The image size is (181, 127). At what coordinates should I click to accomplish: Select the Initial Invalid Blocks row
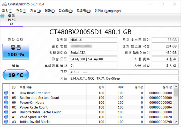88,122
